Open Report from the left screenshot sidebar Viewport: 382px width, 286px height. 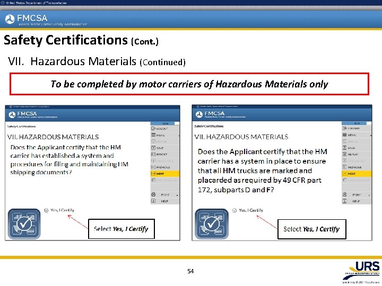pyautogui.click(x=164, y=154)
